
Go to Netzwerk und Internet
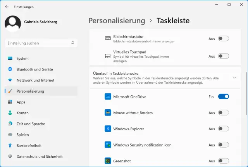point(35,80)
